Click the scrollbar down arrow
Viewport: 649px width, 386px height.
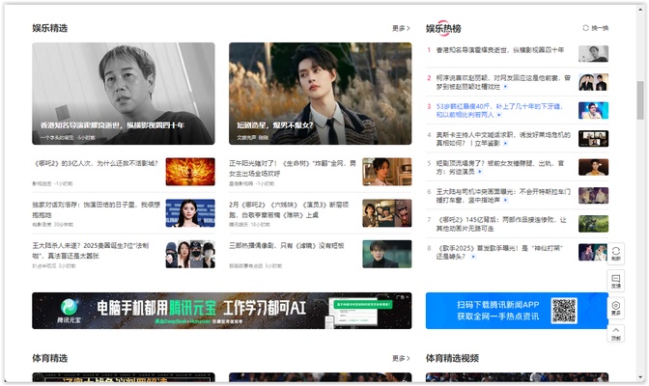(x=640, y=377)
